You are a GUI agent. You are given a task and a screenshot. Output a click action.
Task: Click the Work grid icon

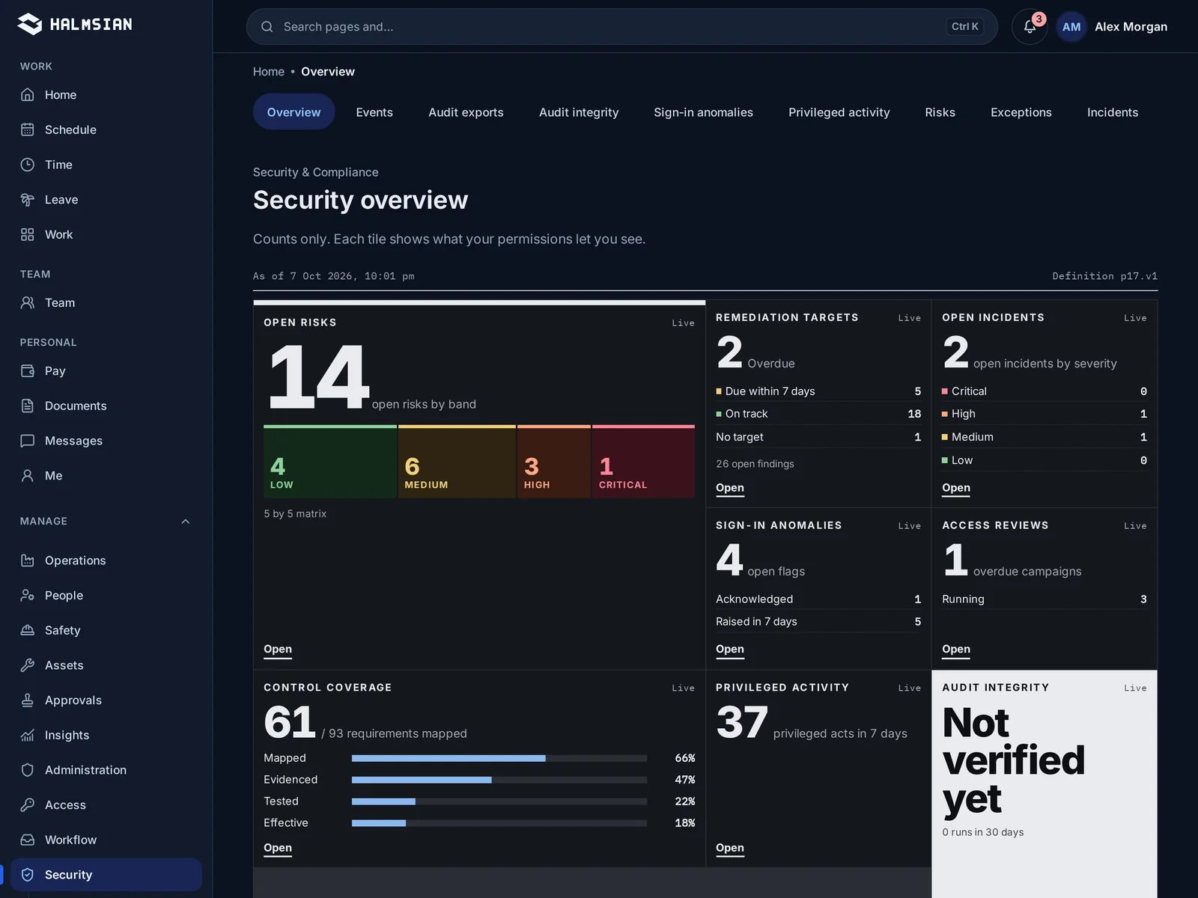28,234
